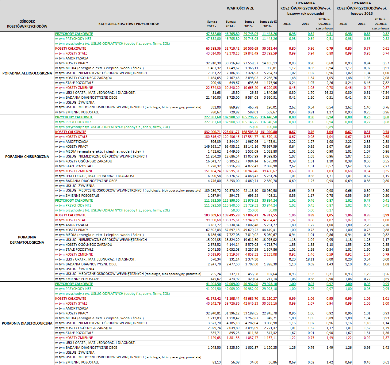390x365 pixels.
Task: Click the 'Suma z 2015 r.' column header
Action: pyautogui.click(x=249, y=24)
